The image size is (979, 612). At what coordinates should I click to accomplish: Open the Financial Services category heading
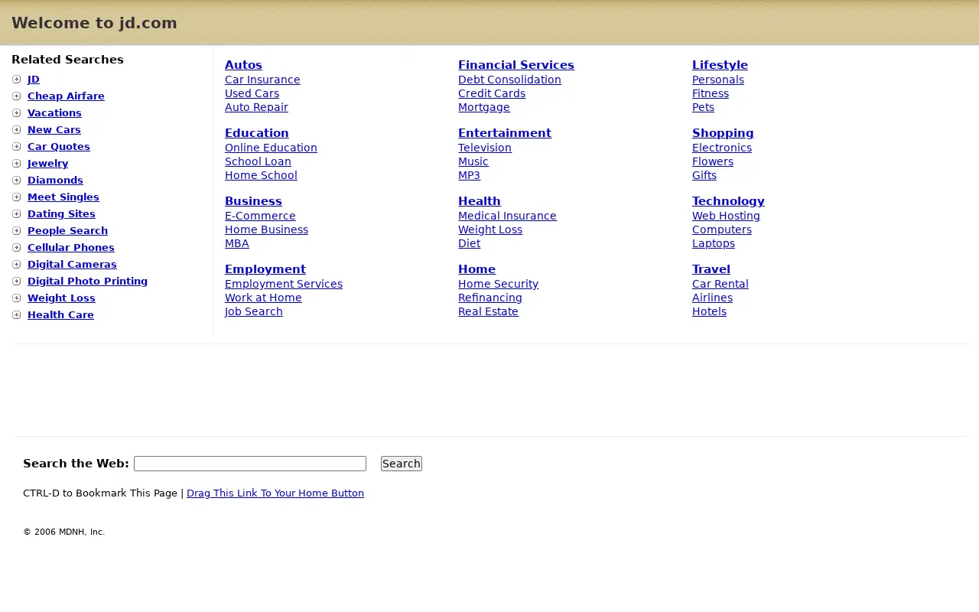click(x=516, y=65)
